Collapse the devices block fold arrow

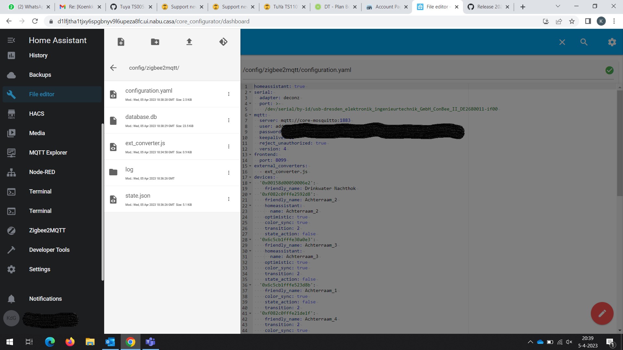[x=250, y=177]
